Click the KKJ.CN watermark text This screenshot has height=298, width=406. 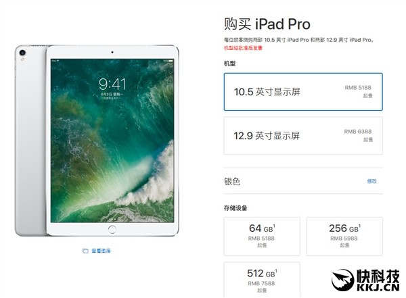(378, 287)
